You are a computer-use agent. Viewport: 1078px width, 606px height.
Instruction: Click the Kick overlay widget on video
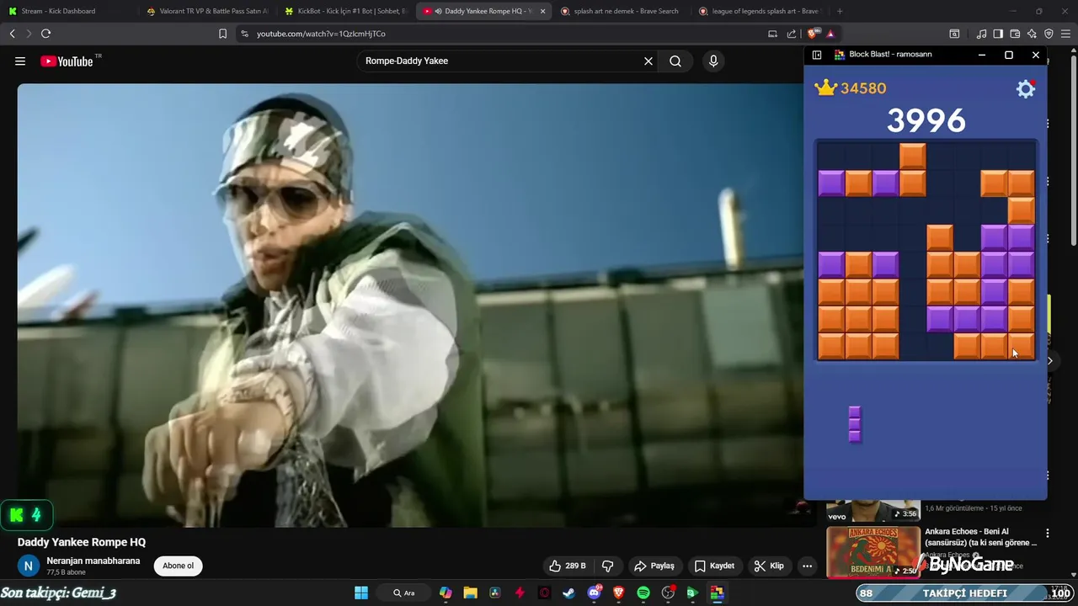(27, 514)
